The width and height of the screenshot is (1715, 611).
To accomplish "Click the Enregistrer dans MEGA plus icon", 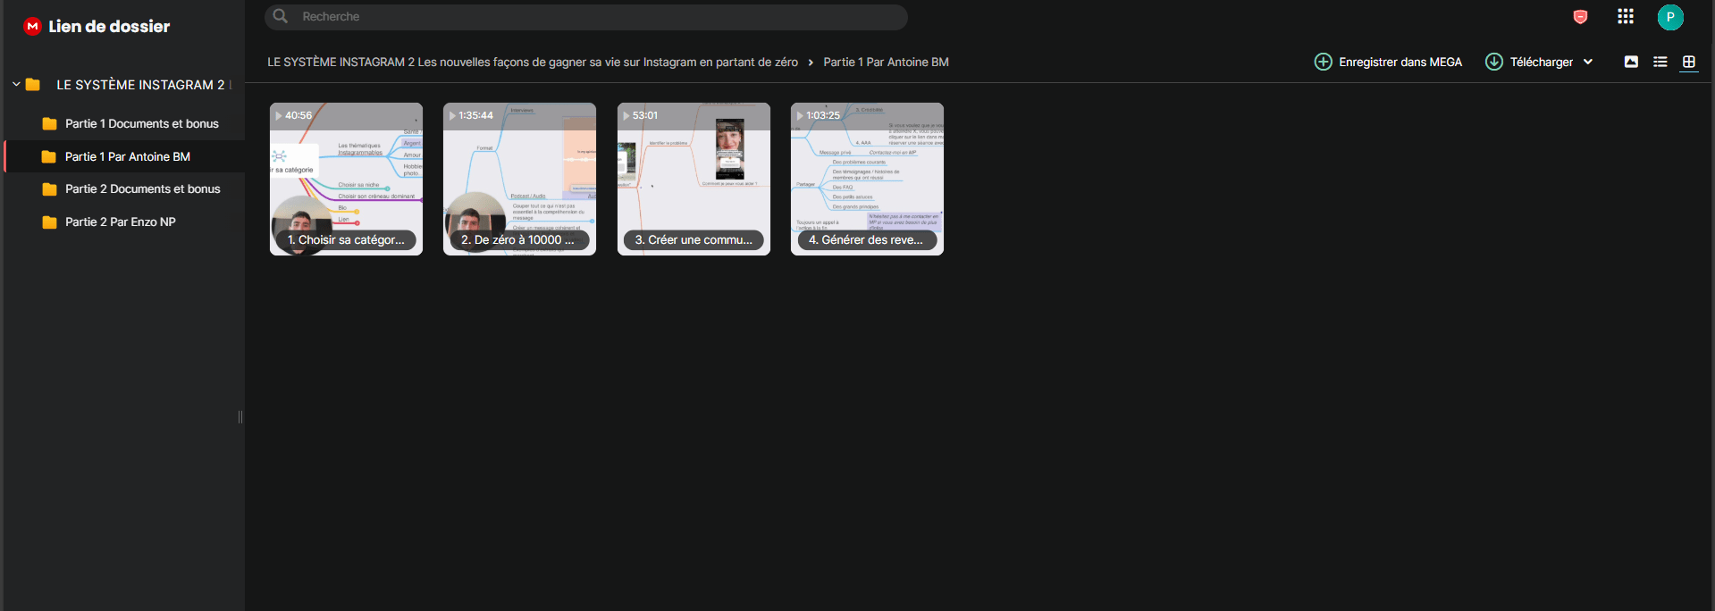I will click(1323, 62).
